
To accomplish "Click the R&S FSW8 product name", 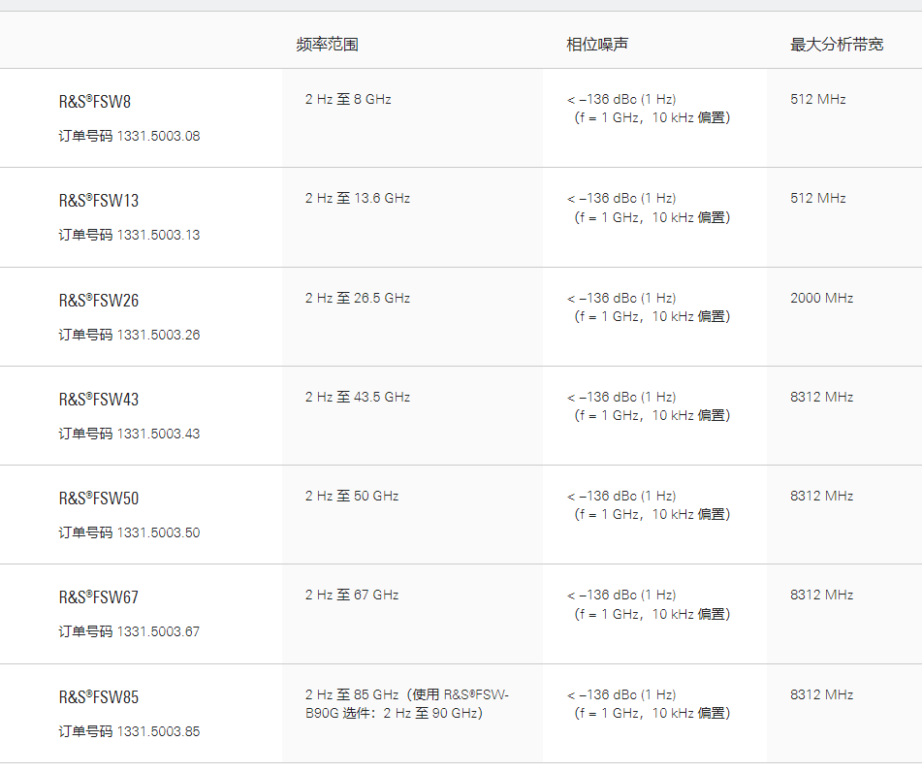I will click(95, 102).
